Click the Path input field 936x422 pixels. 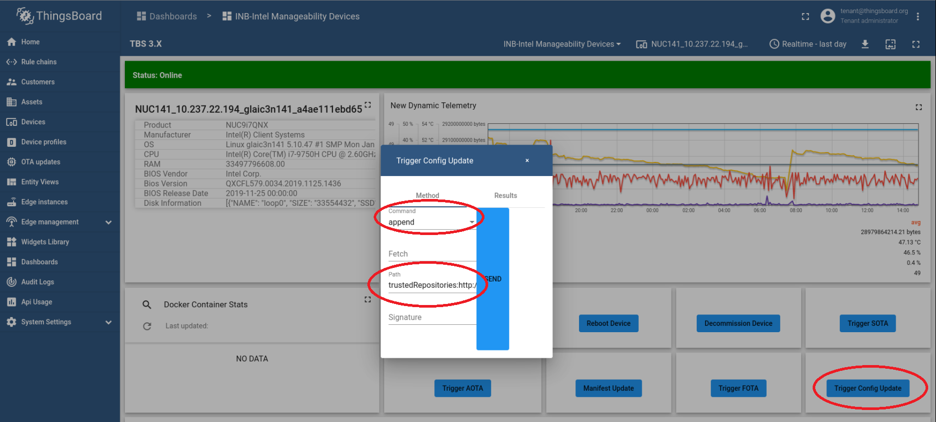pyautogui.click(x=432, y=285)
